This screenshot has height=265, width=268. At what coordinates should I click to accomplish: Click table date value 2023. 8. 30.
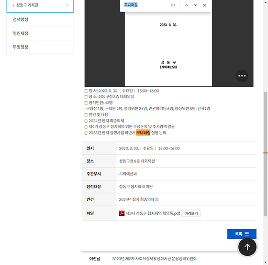149,149
